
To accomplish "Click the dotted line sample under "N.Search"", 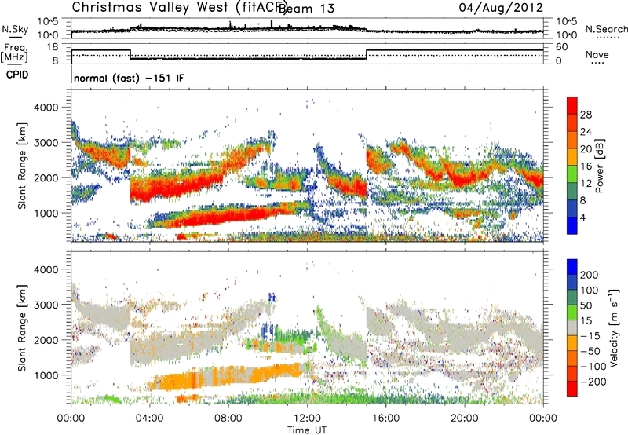I will [x=607, y=38].
